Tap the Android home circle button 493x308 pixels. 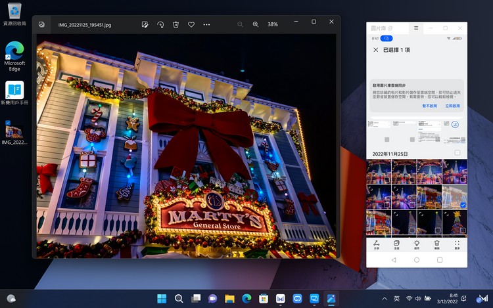417,260
